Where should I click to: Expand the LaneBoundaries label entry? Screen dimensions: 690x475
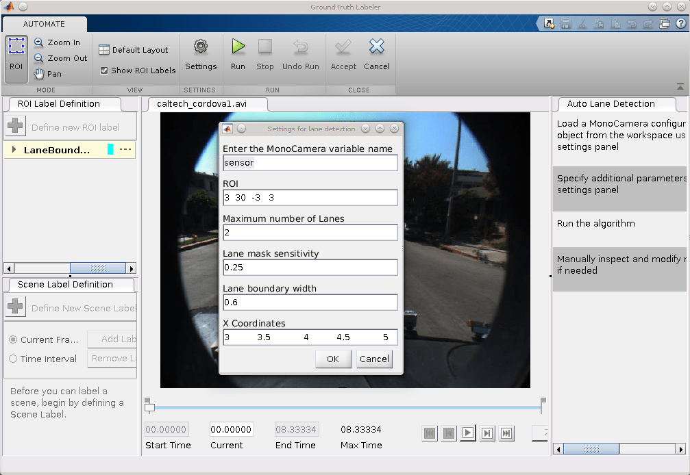[13, 150]
